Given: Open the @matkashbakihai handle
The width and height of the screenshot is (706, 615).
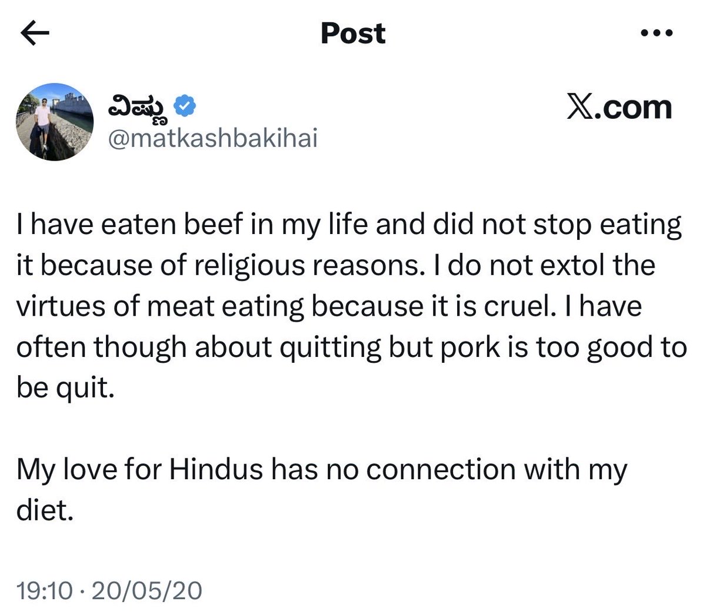Looking at the screenshot, I should [x=212, y=139].
